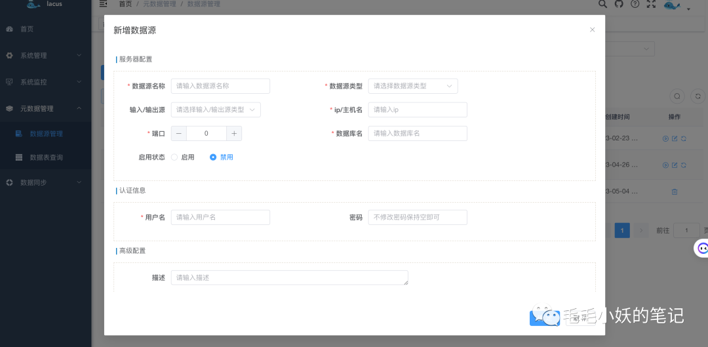The height and width of the screenshot is (347, 708).
Task: Click the 密码 input field
Action: [418, 217]
